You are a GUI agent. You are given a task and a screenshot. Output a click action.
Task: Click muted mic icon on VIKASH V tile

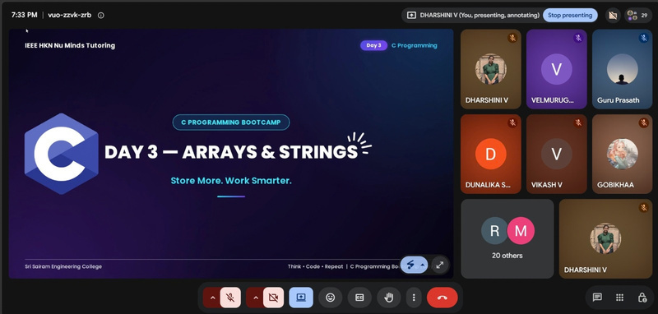click(x=578, y=122)
